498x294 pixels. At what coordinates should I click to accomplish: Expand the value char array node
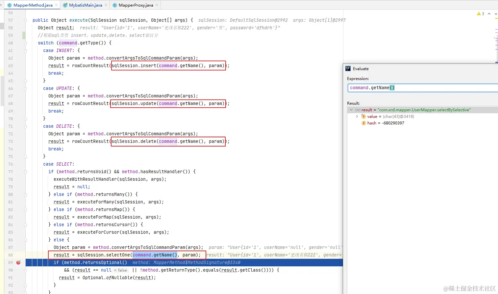(x=357, y=116)
